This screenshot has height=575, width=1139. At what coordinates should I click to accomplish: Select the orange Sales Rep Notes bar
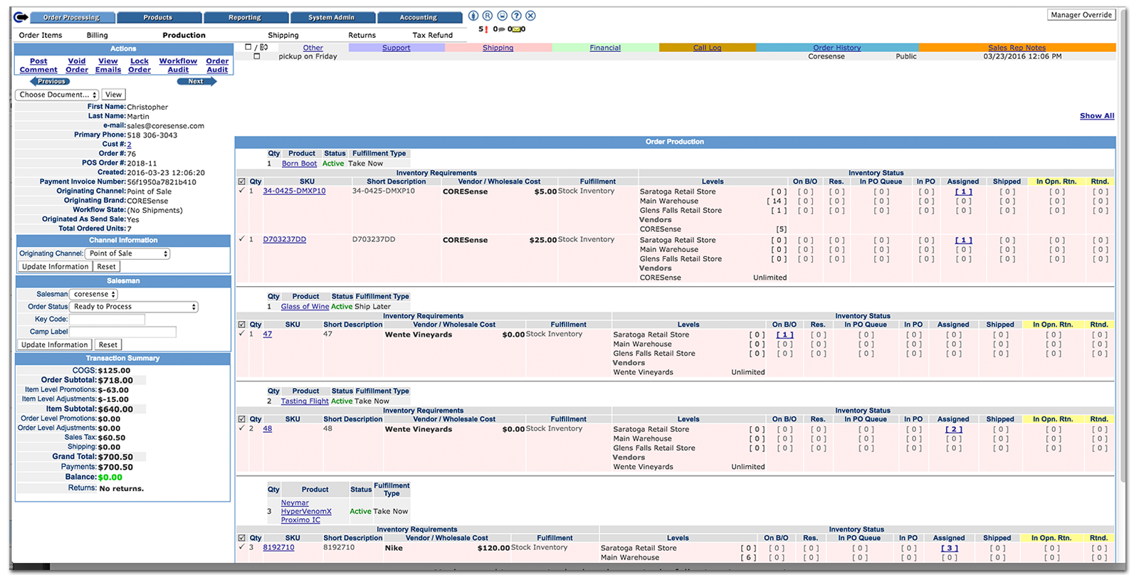coord(1017,48)
